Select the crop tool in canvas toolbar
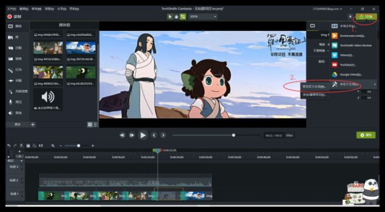 (183, 16)
